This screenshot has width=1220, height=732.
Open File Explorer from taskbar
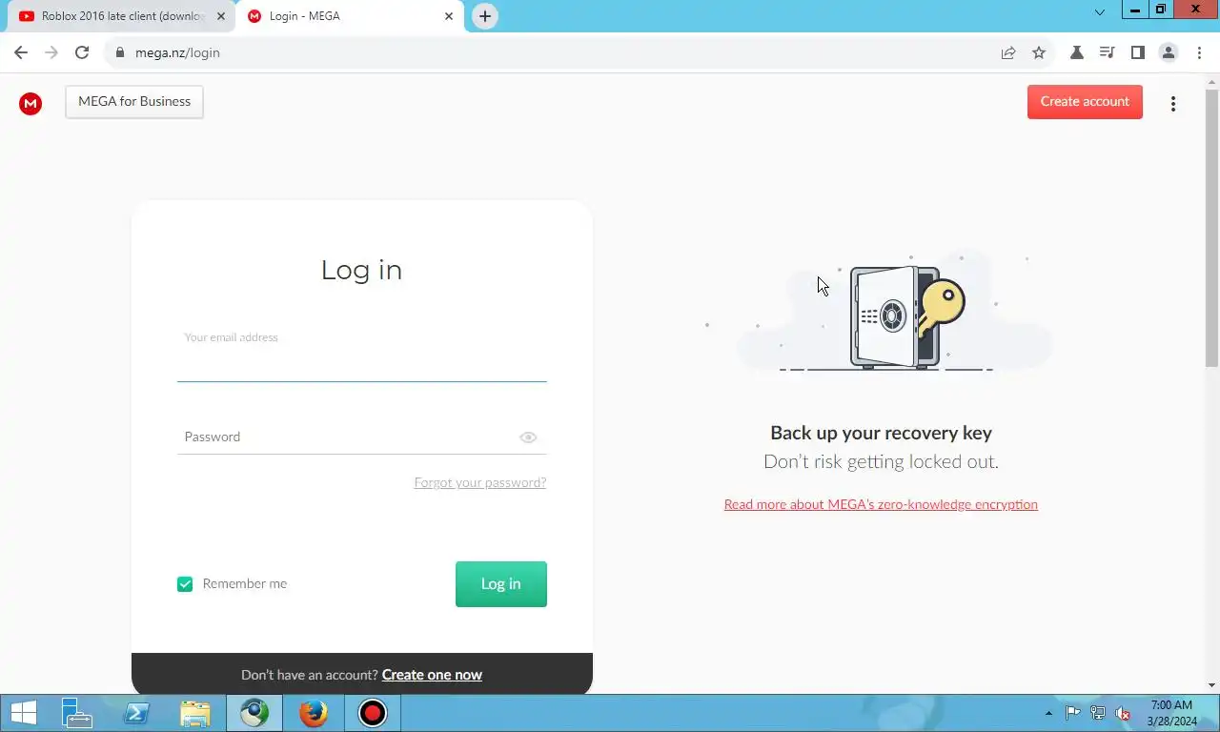point(195,713)
